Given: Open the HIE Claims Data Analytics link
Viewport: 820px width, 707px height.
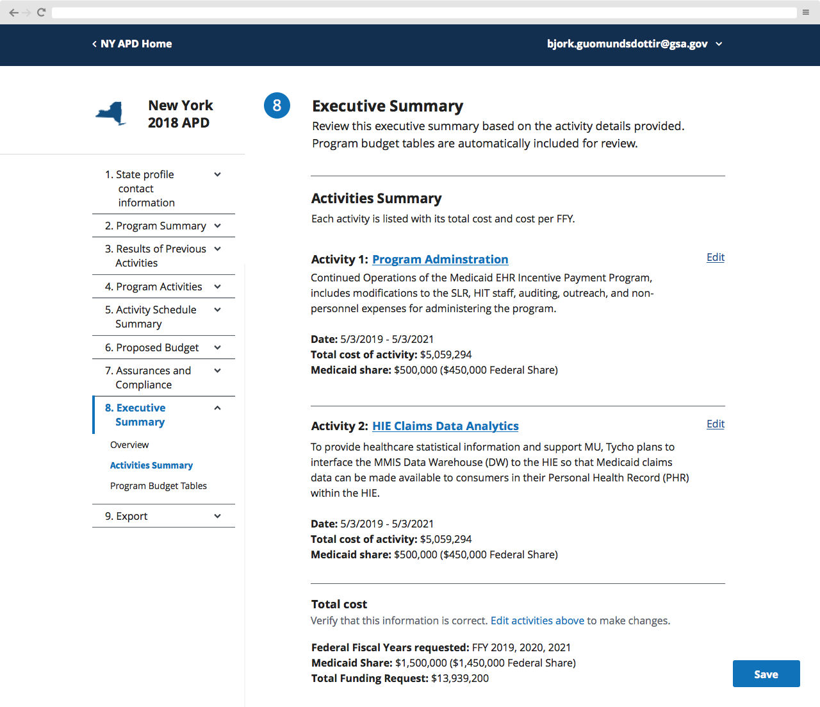Looking at the screenshot, I should tap(445, 426).
